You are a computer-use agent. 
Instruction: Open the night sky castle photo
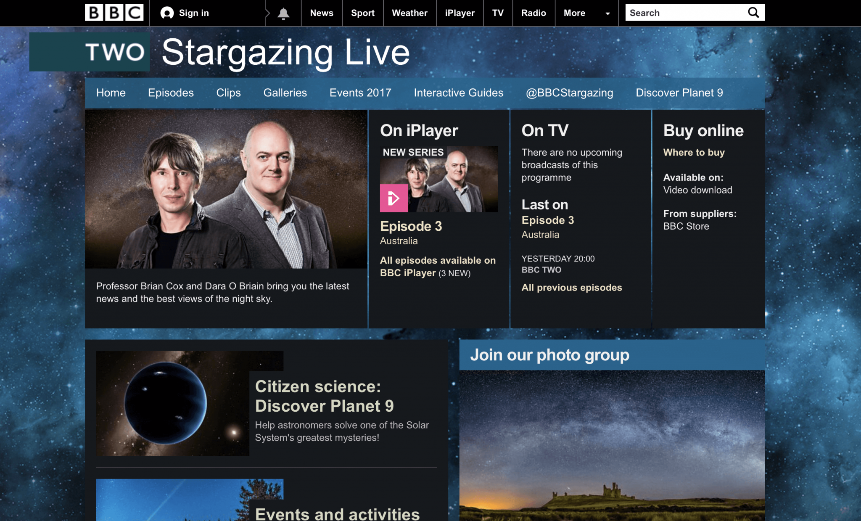[x=612, y=445]
